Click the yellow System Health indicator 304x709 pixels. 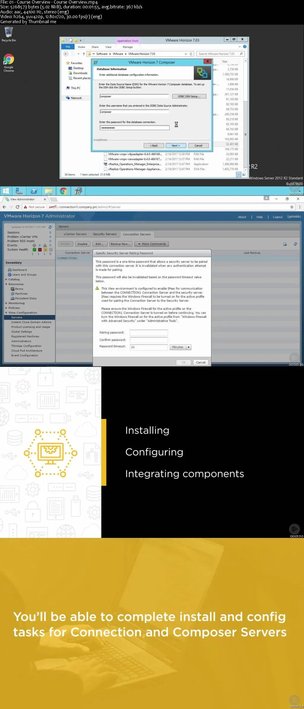point(45,250)
